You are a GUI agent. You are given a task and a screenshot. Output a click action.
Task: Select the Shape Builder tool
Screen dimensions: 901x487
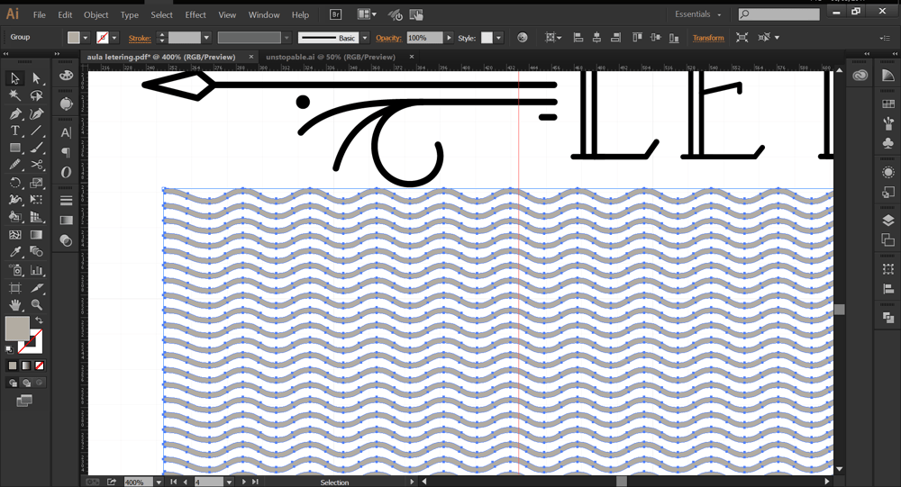(15, 217)
